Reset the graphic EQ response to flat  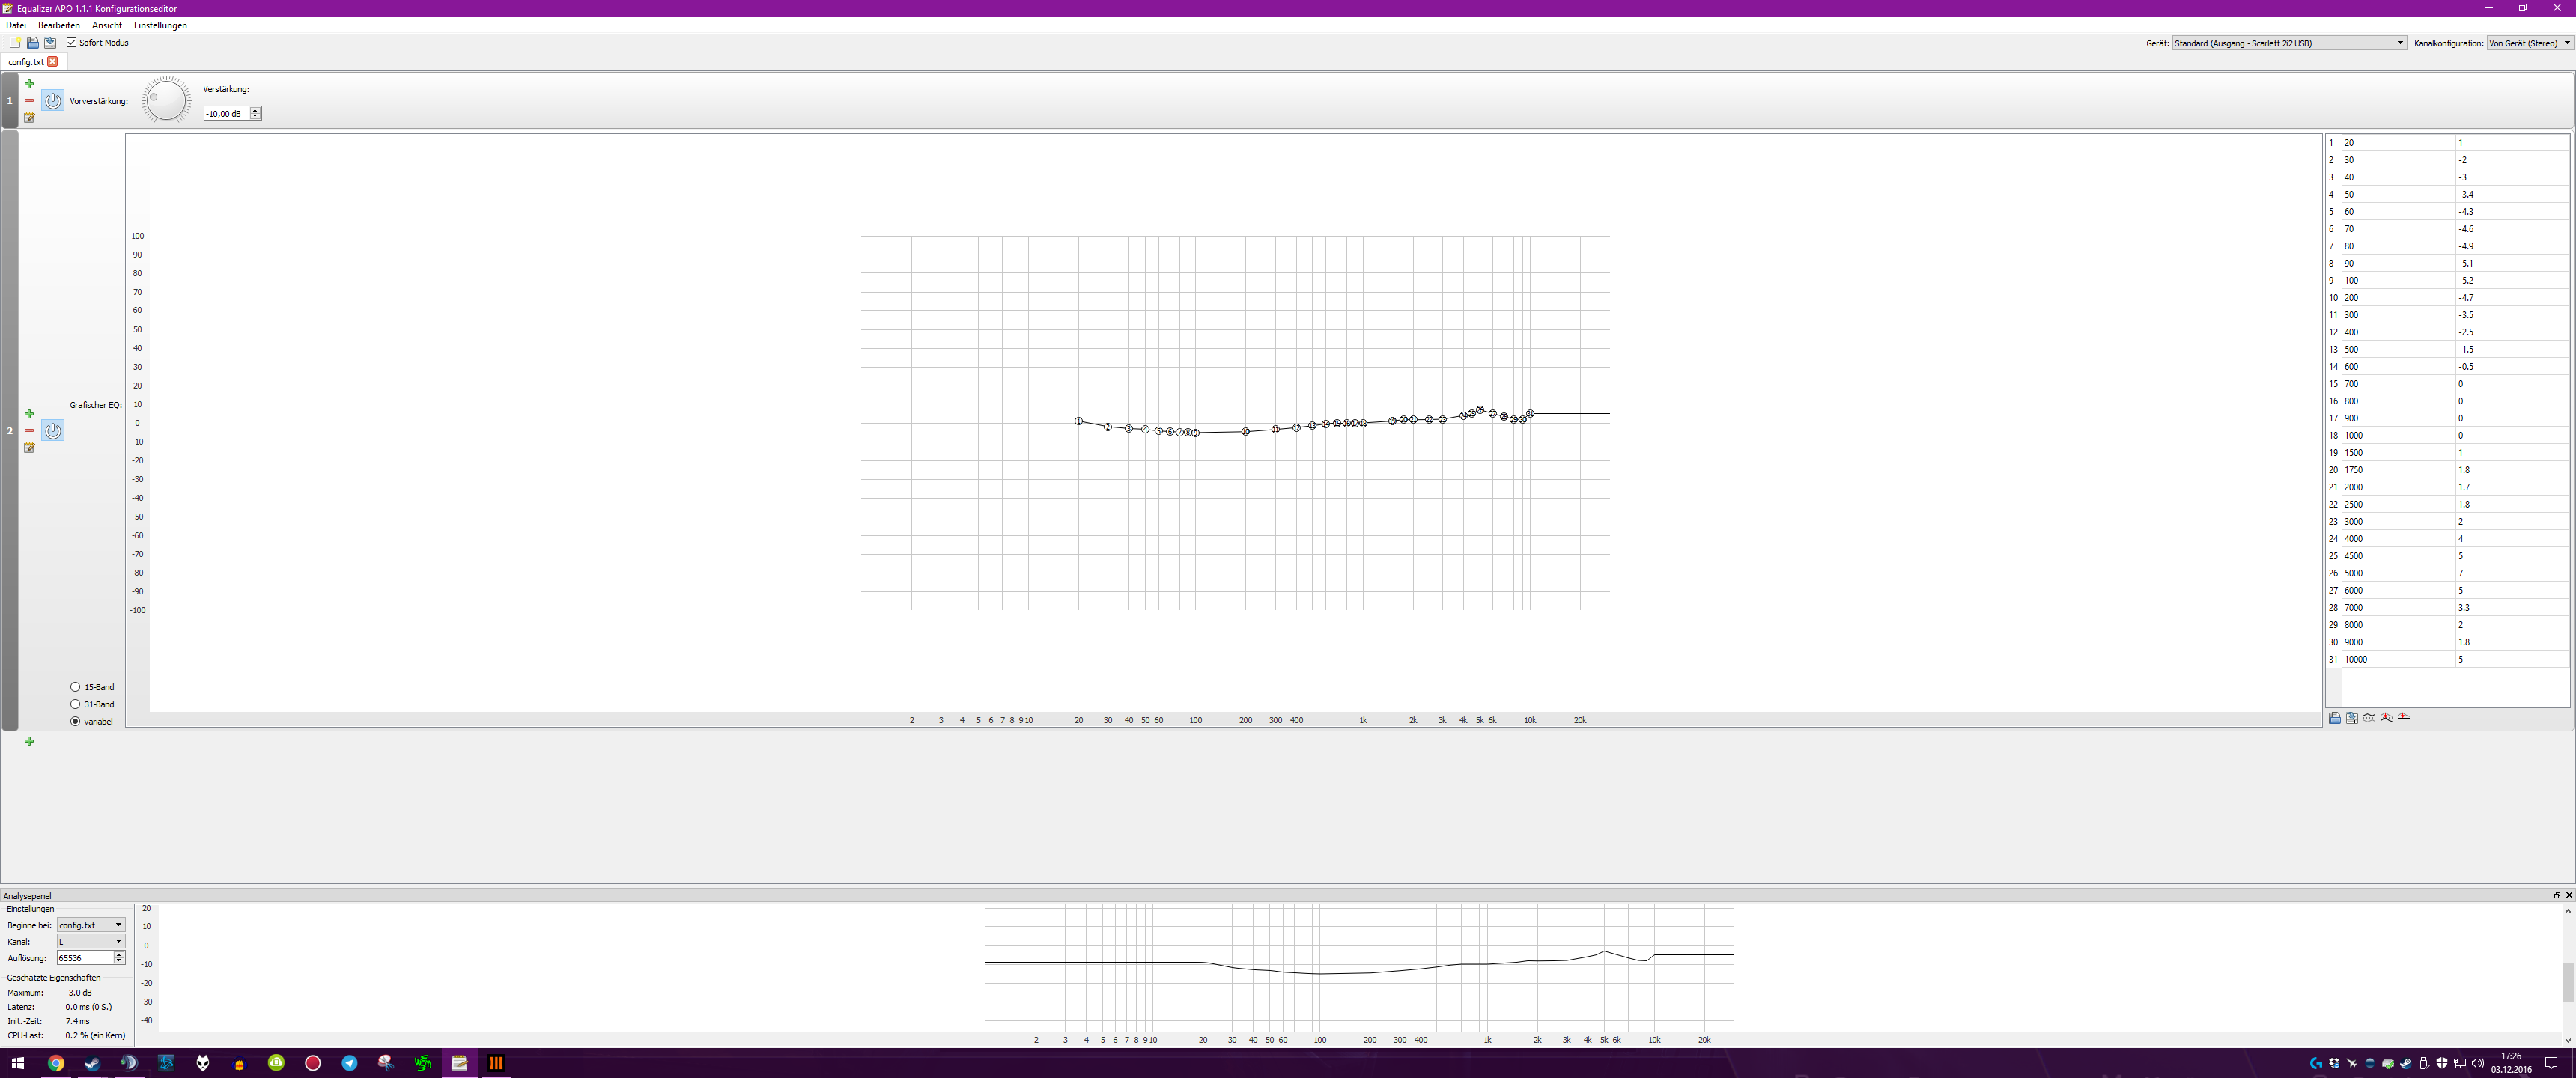pos(2404,718)
